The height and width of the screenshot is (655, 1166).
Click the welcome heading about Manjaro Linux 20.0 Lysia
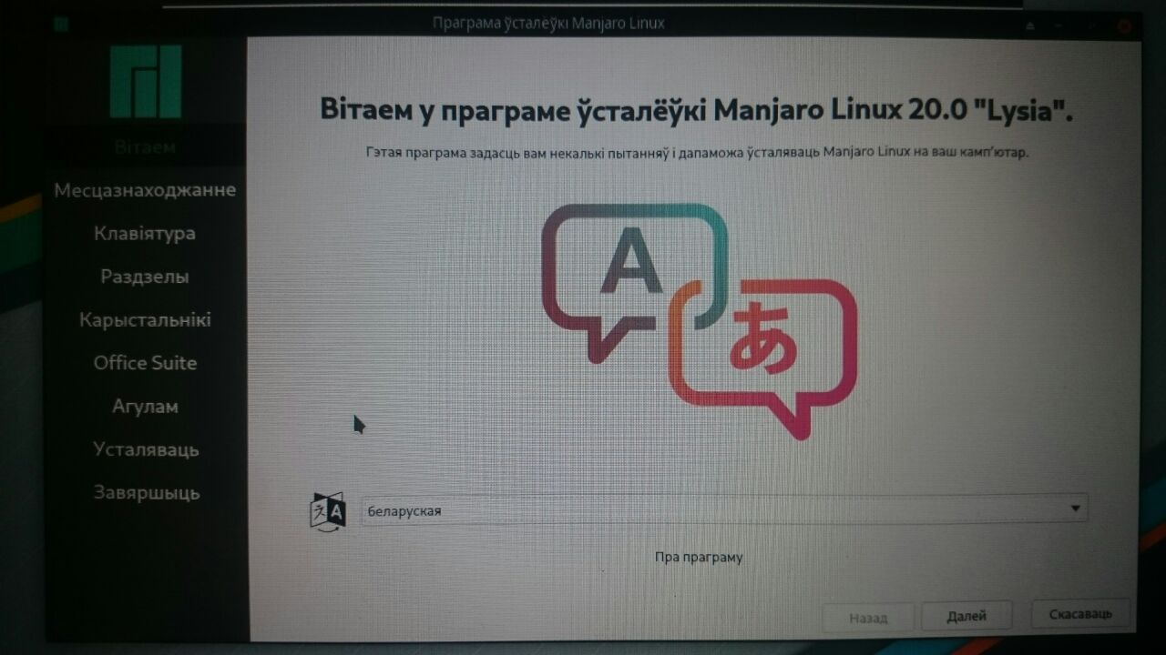click(697, 110)
